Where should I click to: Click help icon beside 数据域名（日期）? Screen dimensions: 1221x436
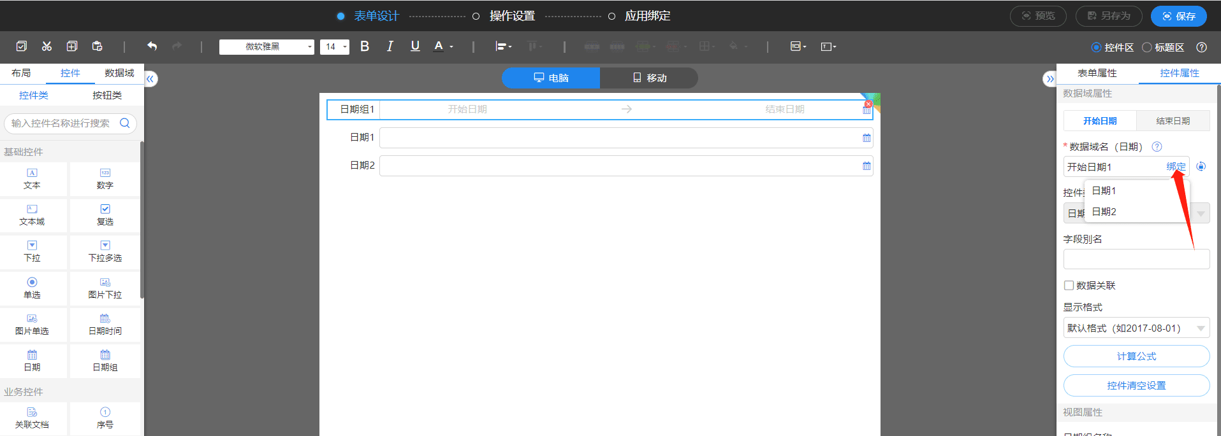click(x=1157, y=146)
